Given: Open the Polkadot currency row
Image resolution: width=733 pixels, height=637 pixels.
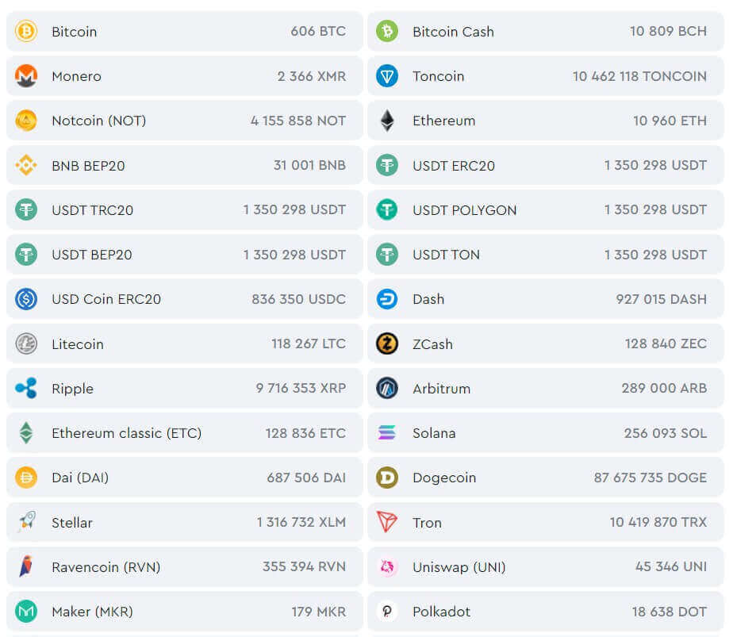Looking at the screenshot, I should 545,612.
